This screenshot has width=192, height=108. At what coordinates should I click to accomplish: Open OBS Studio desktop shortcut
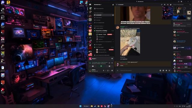click(x=3, y=17)
